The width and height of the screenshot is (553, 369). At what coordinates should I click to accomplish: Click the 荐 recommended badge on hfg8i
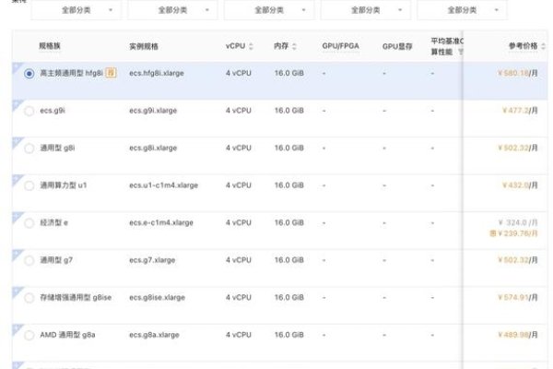(x=111, y=73)
